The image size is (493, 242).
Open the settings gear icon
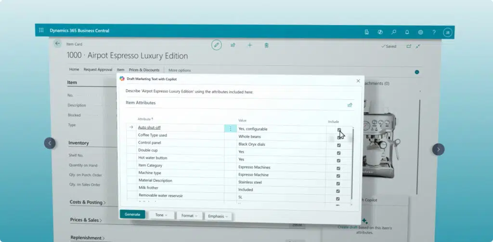421,32
